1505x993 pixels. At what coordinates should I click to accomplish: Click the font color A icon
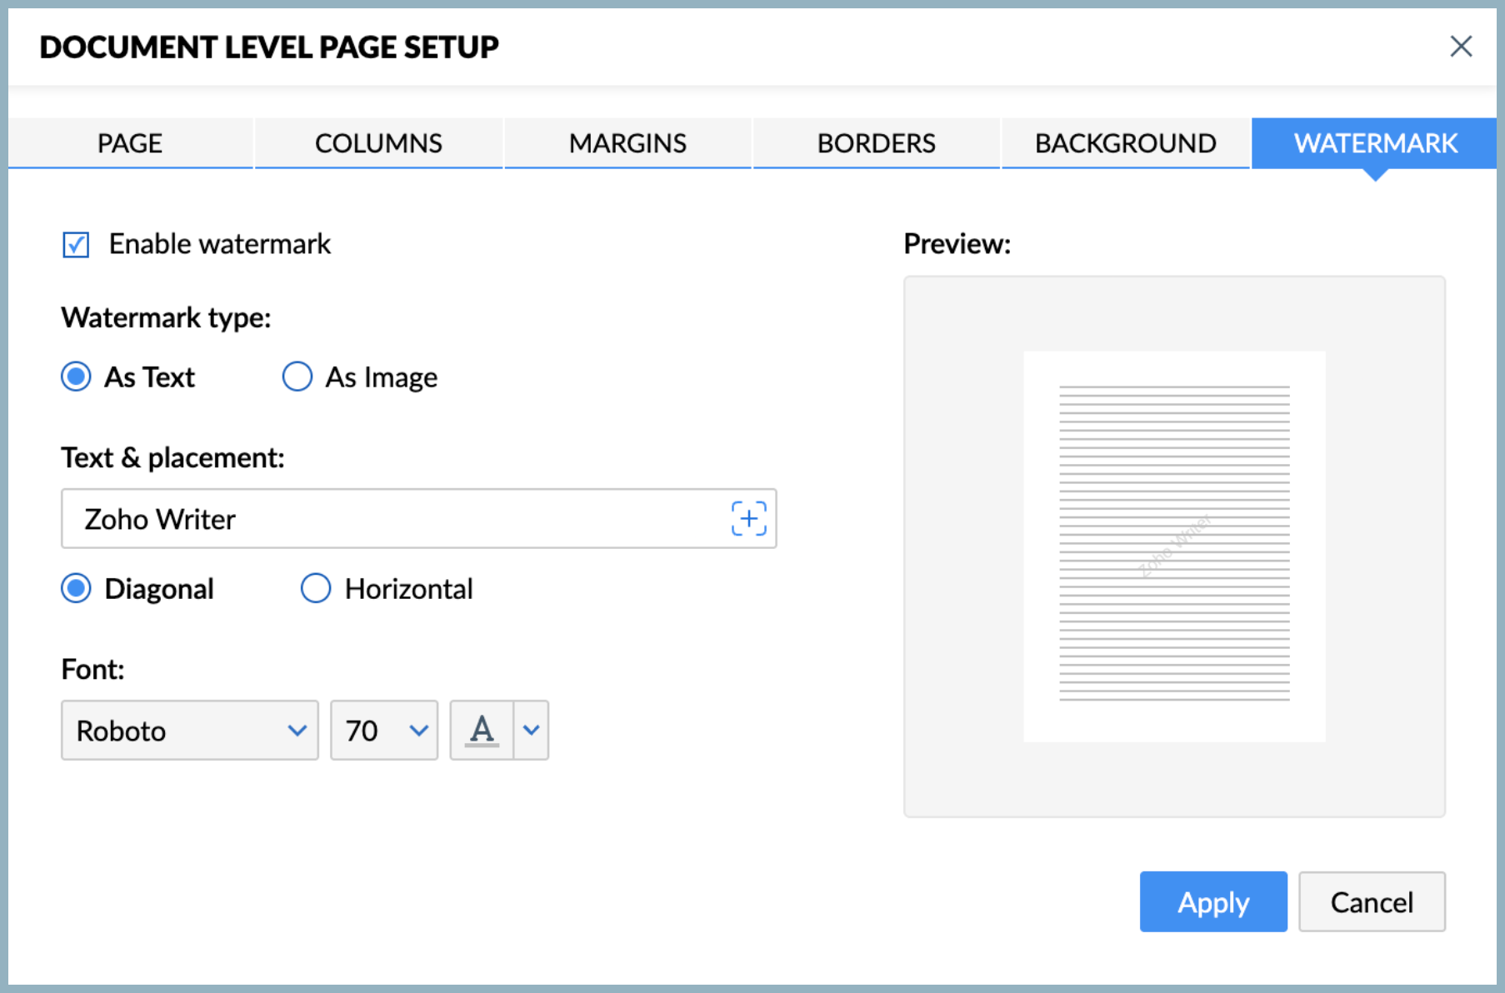point(482,730)
